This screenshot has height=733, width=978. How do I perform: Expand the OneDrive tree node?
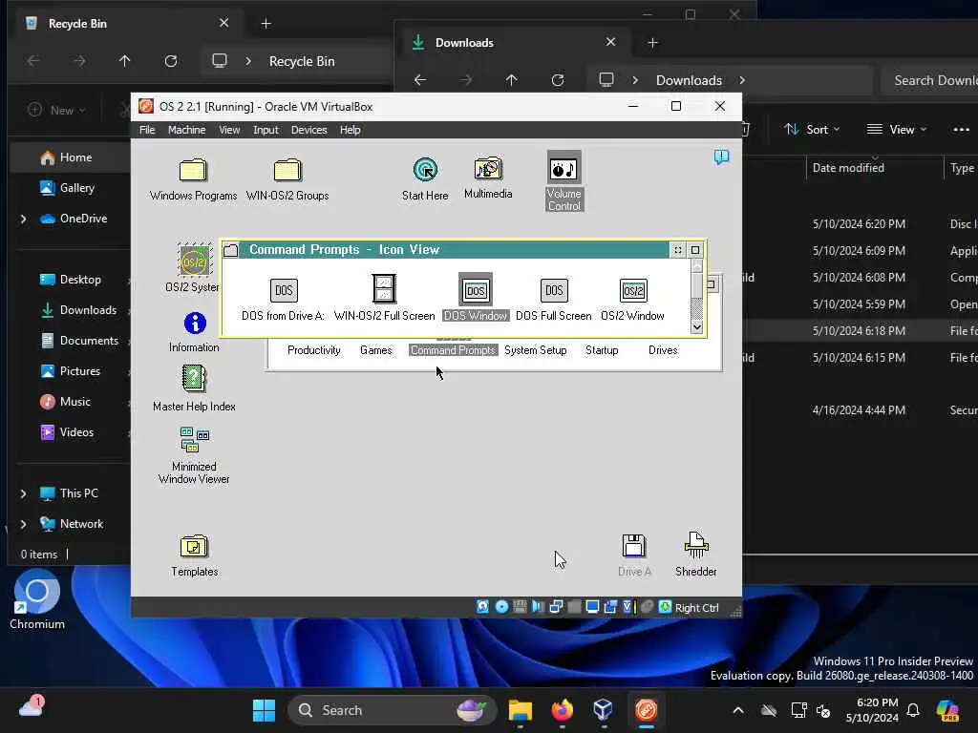[x=24, y=219]
